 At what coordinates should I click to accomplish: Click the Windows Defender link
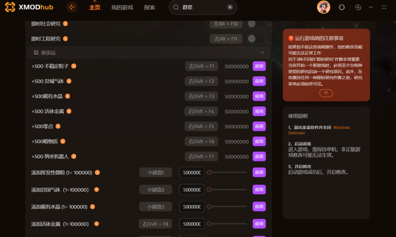pos(319,130)
